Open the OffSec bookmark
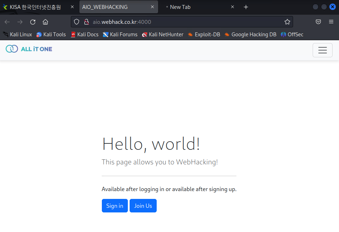This screenshot has width=339, height=232. (292, 35)
